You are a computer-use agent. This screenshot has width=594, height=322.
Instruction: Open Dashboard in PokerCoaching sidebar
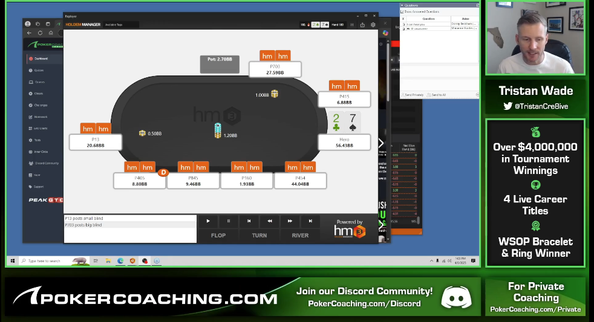[41, 59]
